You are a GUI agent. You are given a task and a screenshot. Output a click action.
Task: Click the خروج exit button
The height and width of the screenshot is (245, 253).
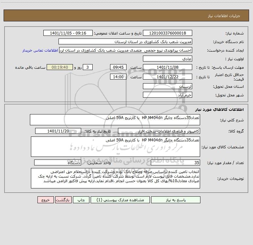(x=45, y=200)
